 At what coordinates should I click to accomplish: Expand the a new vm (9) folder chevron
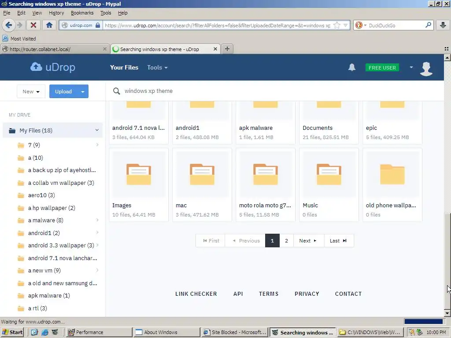pyautogui.click(x=97, y=270)
